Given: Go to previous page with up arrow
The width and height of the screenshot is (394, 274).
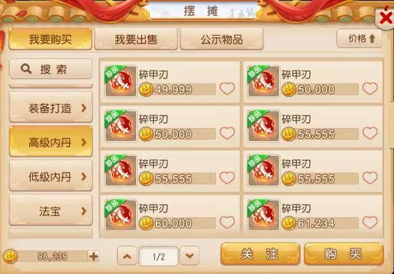Looking at the screenshot, I should pos(127,256).
